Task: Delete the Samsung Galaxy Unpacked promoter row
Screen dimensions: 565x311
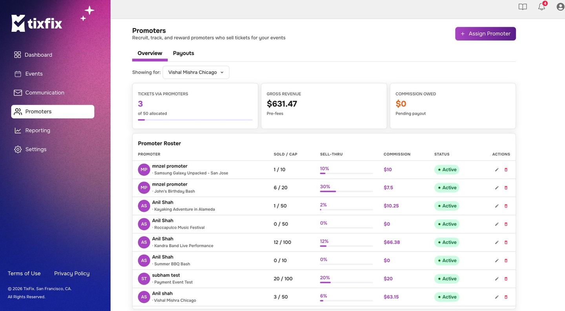Action: pos(506,170)
